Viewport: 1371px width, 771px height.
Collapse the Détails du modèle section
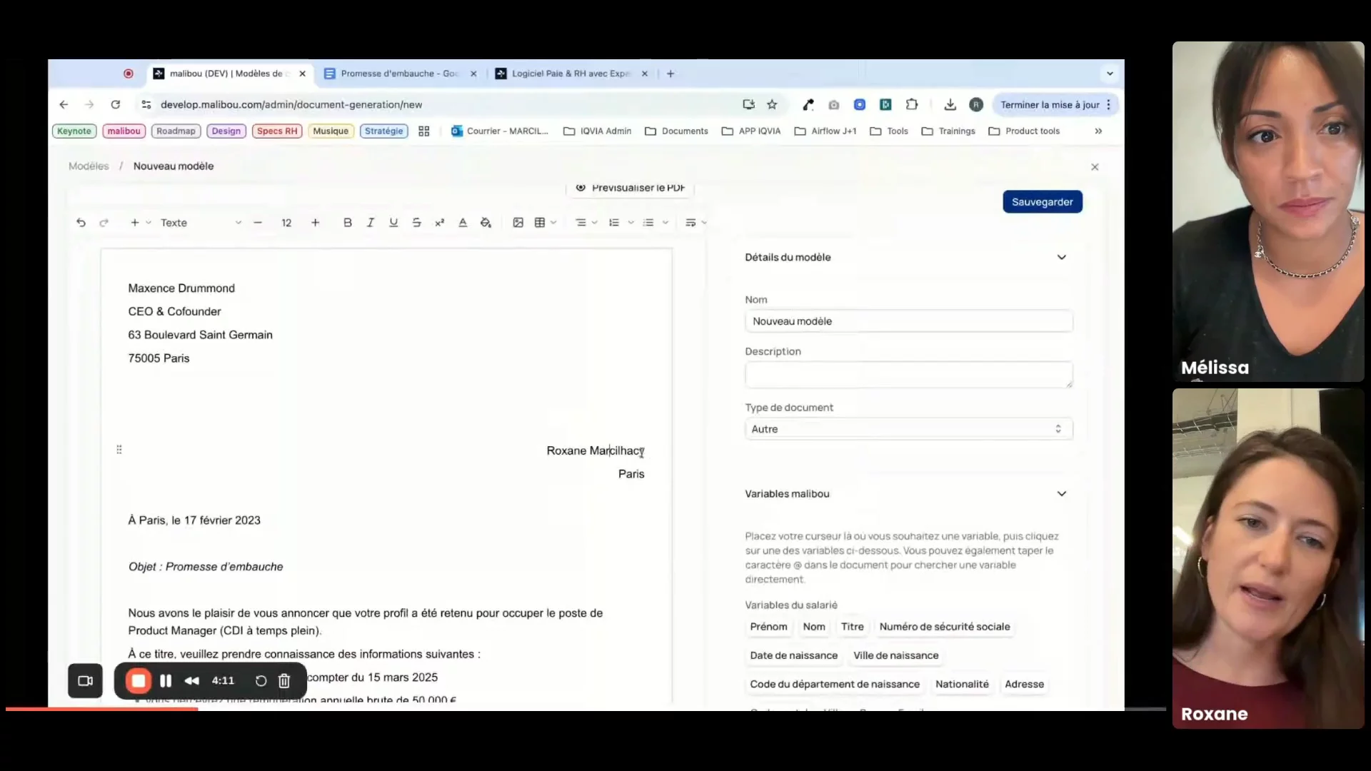coord(1061,258)
